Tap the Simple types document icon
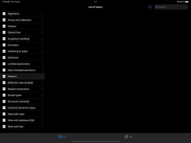Image resolution: width=191 pixels, height=143 pixels. coord(4,95)
